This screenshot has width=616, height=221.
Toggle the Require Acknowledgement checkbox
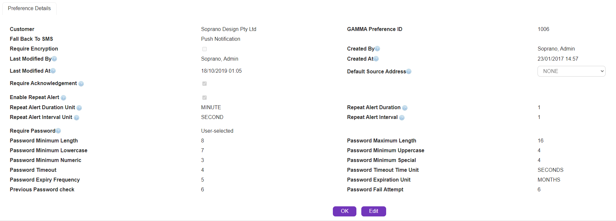click(x=204, y=84)
